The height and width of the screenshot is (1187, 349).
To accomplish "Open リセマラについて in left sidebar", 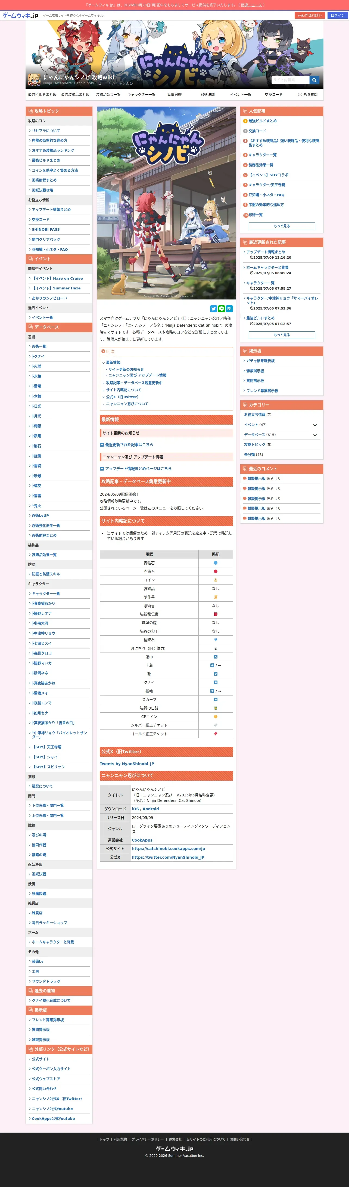I will pos(46,131).
